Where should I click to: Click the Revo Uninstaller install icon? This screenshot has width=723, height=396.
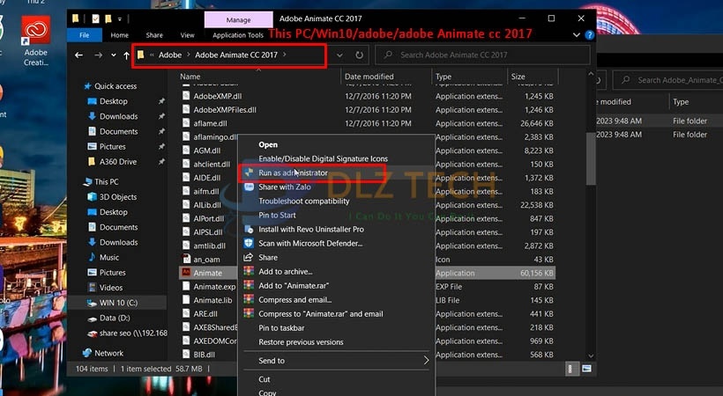tap(250, 229)
